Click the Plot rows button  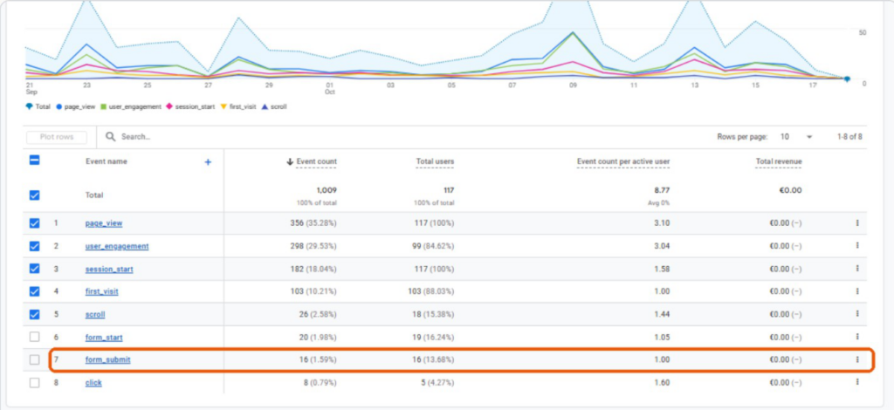coord(57,137)
